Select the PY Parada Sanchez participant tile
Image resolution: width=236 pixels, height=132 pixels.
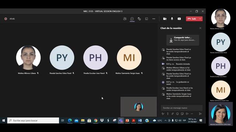62,60
